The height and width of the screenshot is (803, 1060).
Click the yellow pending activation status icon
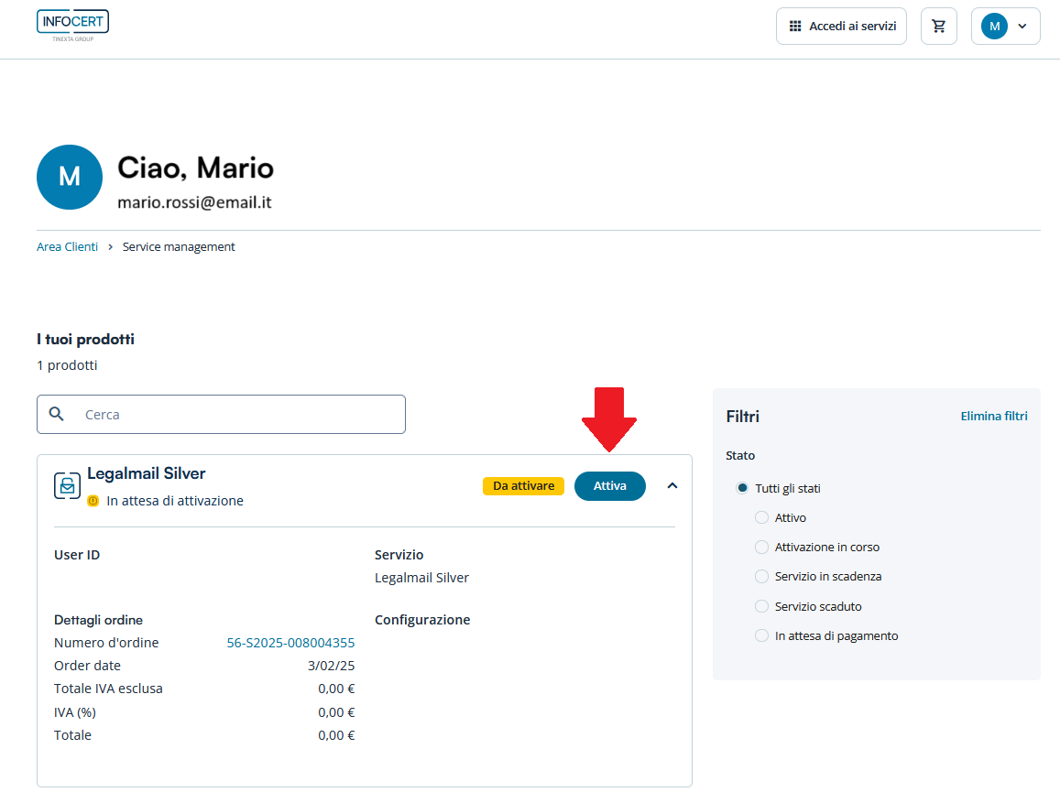pos(93,501)
